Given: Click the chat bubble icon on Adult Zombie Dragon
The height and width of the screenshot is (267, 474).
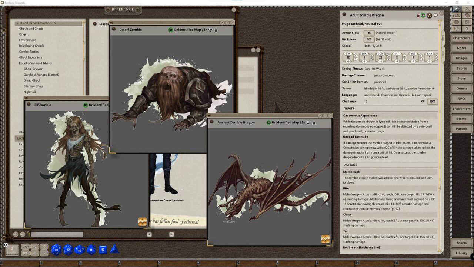Looking at the screenshot, I should (435, 15).
